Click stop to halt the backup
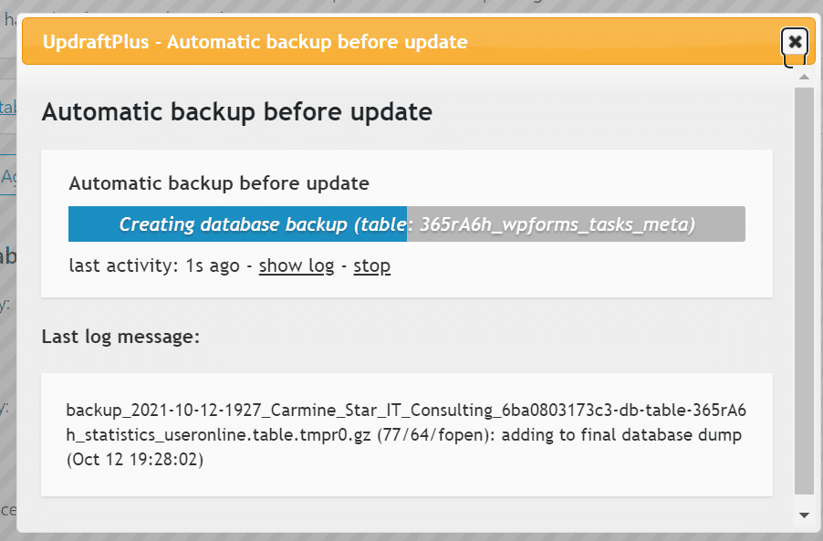The width and height of the screenshot is (823, 541). pos(371,265)
